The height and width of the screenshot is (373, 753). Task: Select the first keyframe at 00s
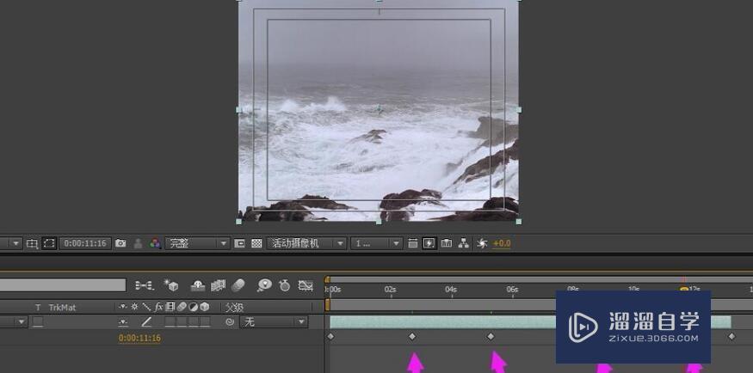330,337
